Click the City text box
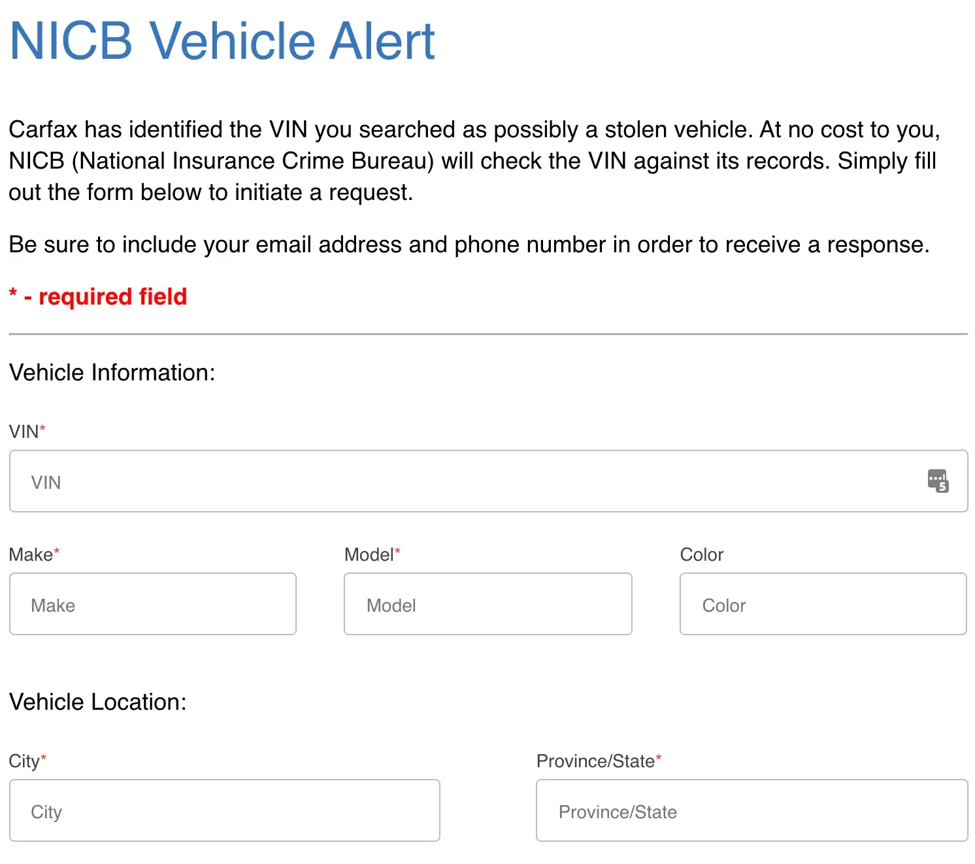 pos(224,811)
